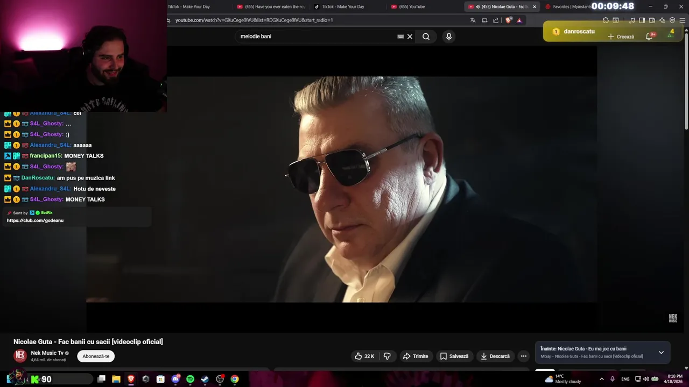689x387 pixels.
Task: Click the '4,64 mil. de abonați' subscriber count
Action: pyautogui.click(x=48, y=360)
